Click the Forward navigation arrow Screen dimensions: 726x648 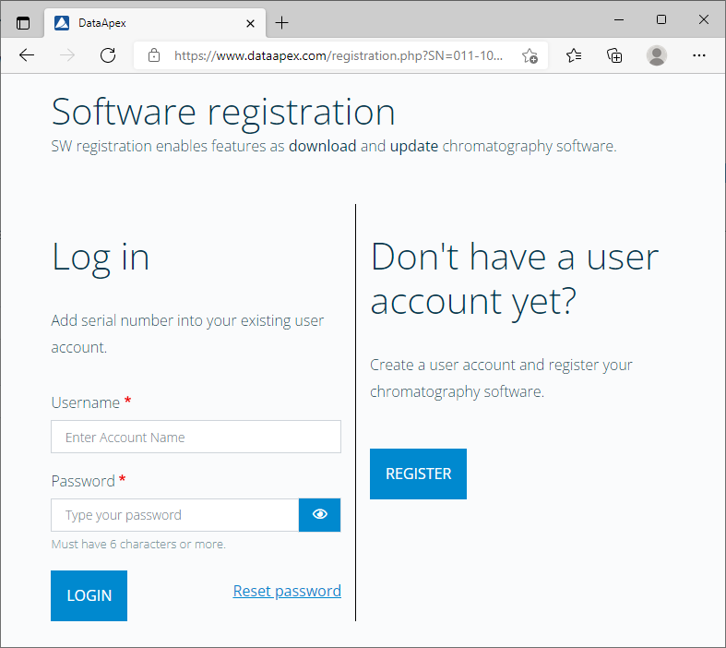coord(67,55)
